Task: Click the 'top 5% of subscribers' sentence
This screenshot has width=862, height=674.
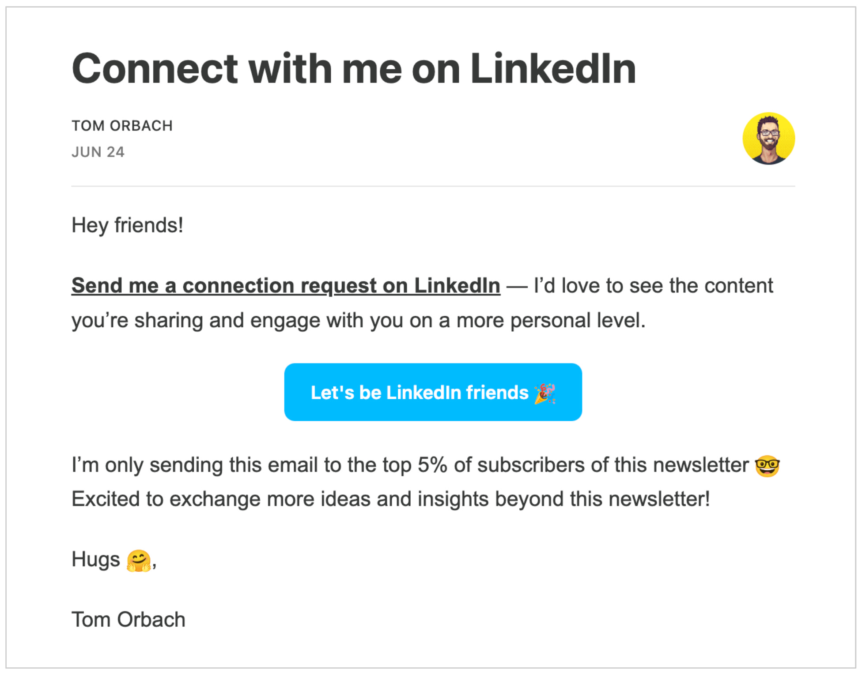Action: 410,465
